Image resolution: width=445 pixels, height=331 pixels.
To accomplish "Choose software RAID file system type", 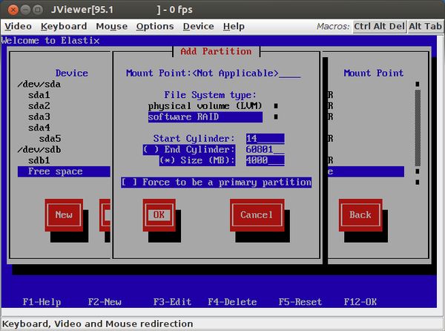I will (205, 117).
